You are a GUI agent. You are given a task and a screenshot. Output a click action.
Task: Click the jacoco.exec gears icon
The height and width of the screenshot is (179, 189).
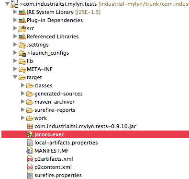click(x=30, y=135)
